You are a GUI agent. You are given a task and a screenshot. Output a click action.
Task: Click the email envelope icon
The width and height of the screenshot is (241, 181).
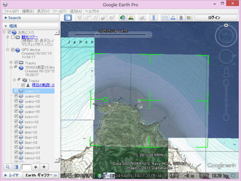pos(165,18)
